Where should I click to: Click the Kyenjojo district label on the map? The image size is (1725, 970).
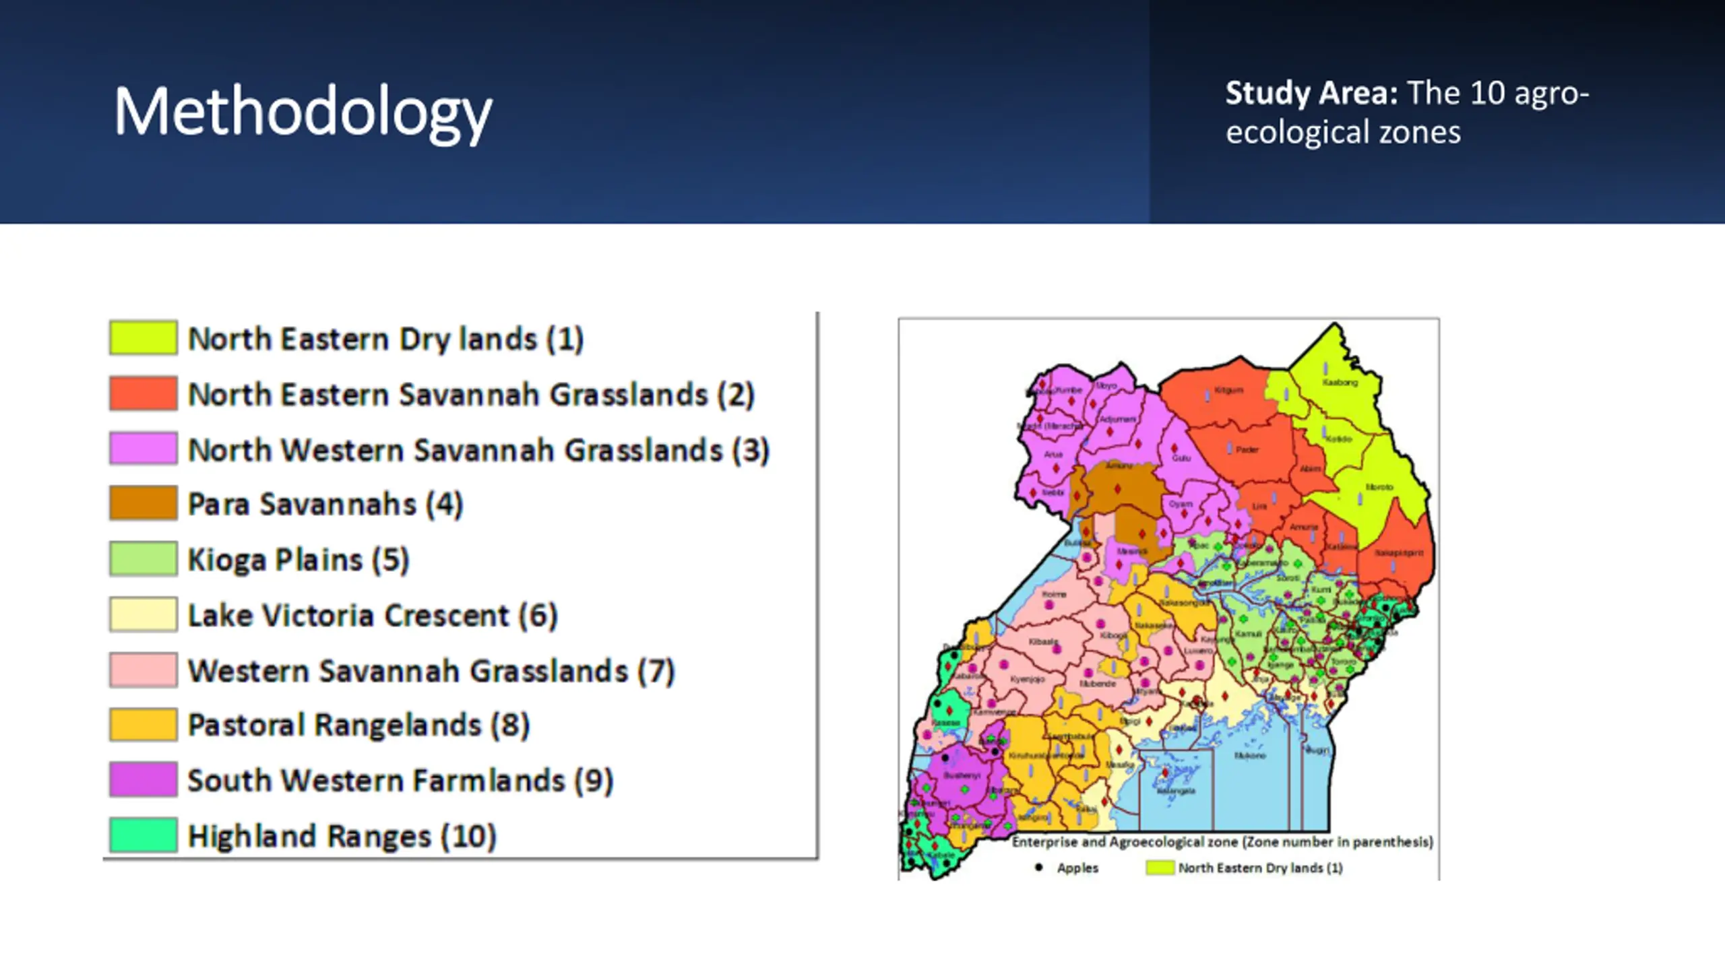tap(1028, 680)
